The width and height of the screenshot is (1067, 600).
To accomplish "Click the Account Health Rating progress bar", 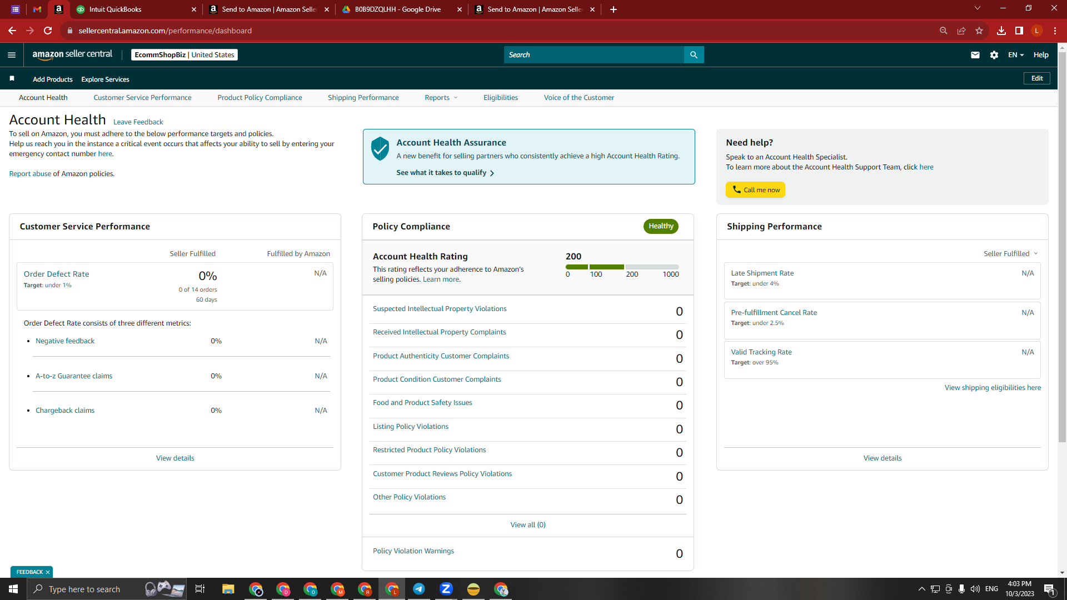I will click(622, 267).
